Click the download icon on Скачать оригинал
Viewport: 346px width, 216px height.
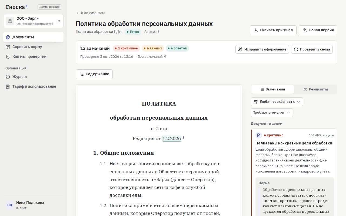(255, 30)
